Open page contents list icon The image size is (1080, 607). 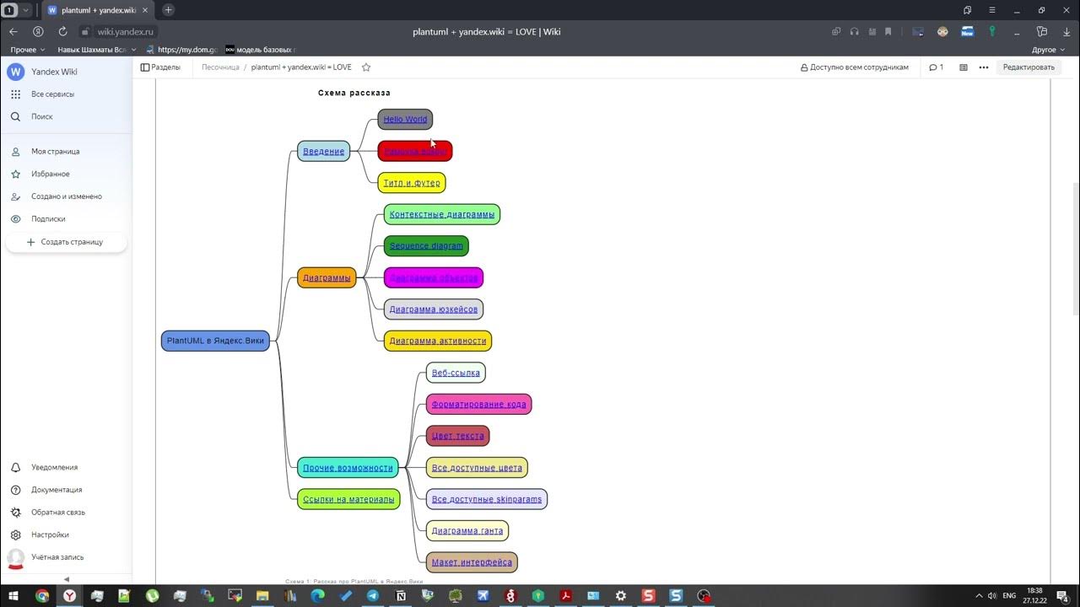point(963,67)
